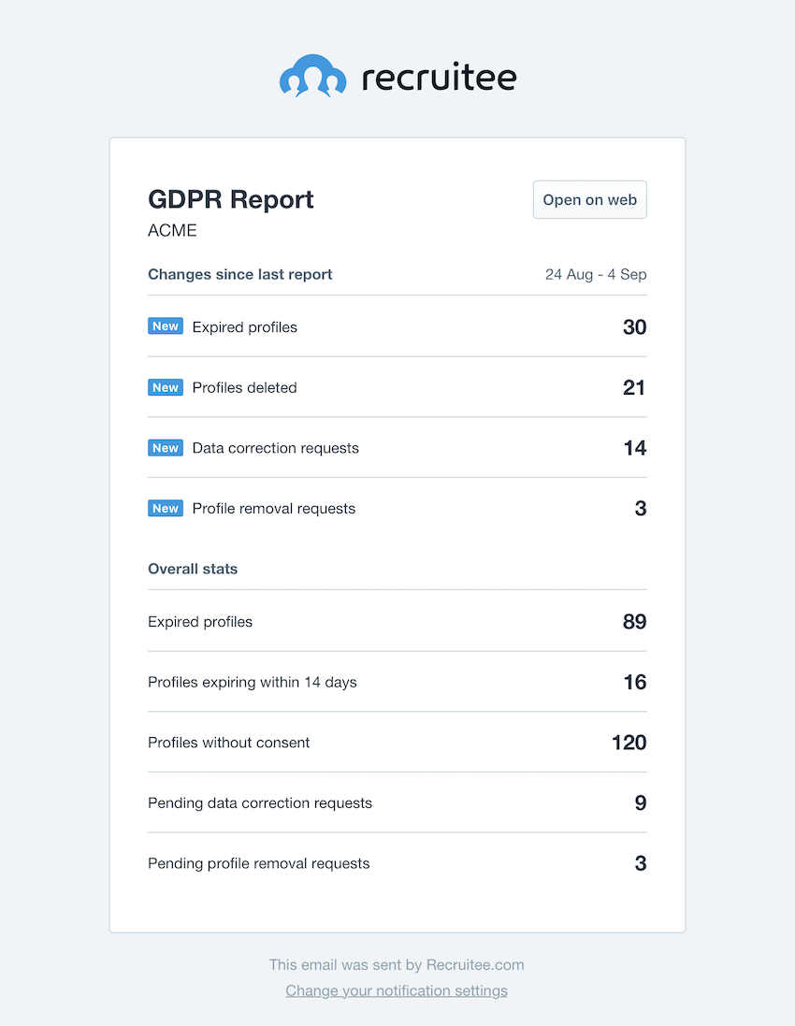Screen dimensions: 795x1026
Task: Click the New badge beside Profiles deleted
Action: pos(166,387)
